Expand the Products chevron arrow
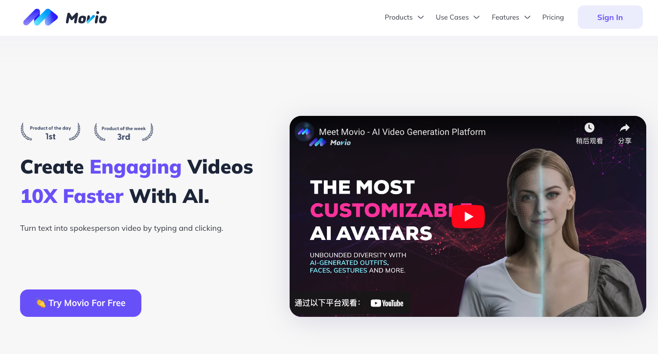658x354 pixels. tap(421, 18)
